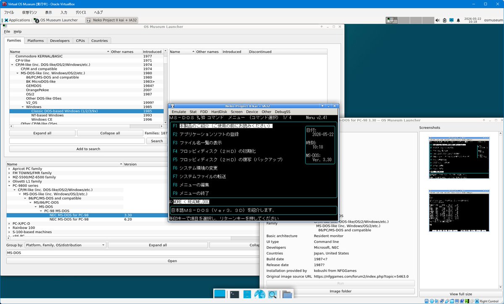Open the Screen menu in Neko Project

click(x=236, y=112)
